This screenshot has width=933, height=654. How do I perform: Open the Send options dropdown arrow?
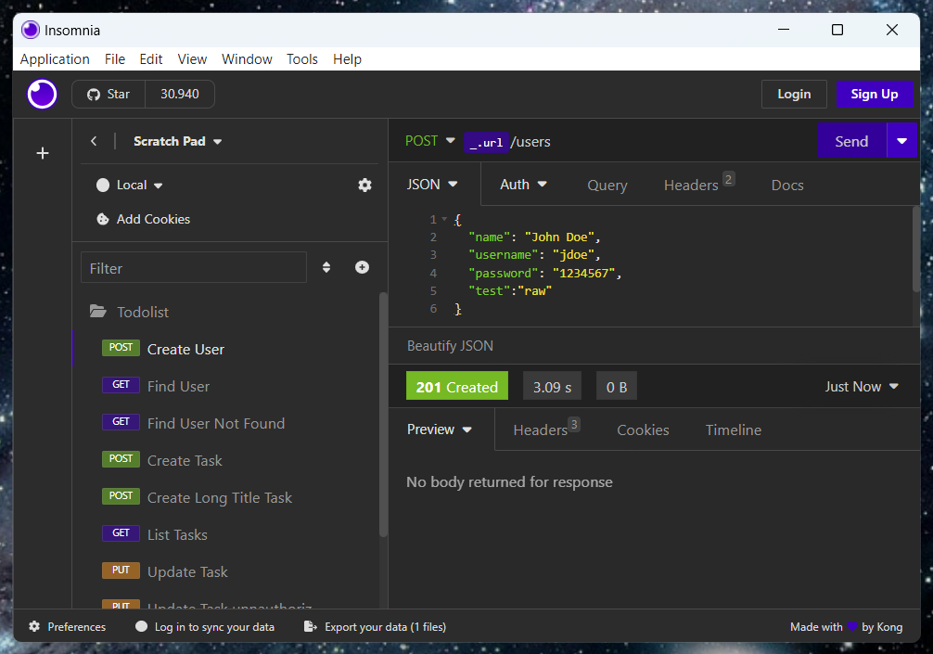pos(902,141)
